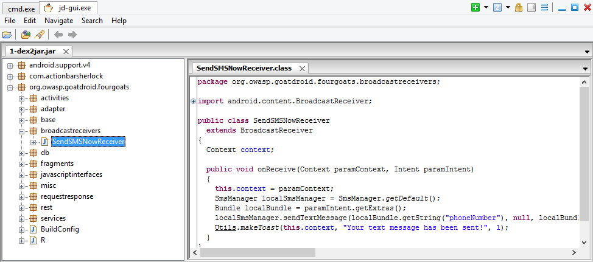Viewport: 593px width, 262px height.
Task: Close the SendSMSNowReceiver.class tab
Action: click(301, 68)
